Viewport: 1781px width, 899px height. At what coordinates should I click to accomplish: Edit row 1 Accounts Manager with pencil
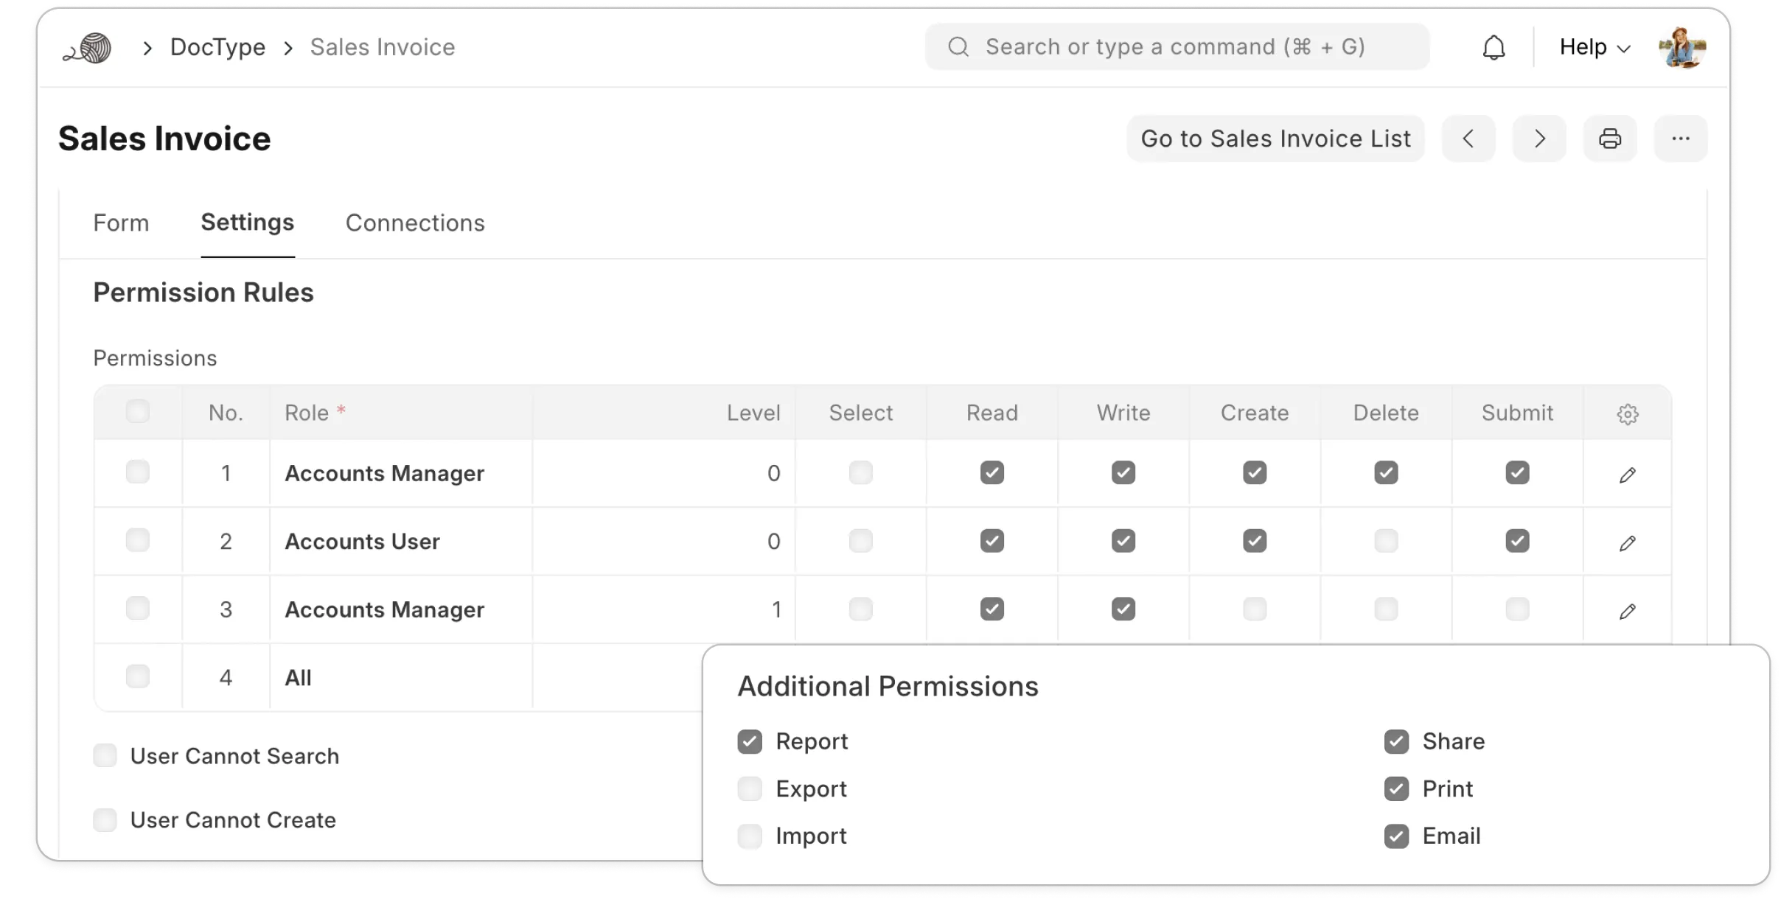[x=1628, y=475]
